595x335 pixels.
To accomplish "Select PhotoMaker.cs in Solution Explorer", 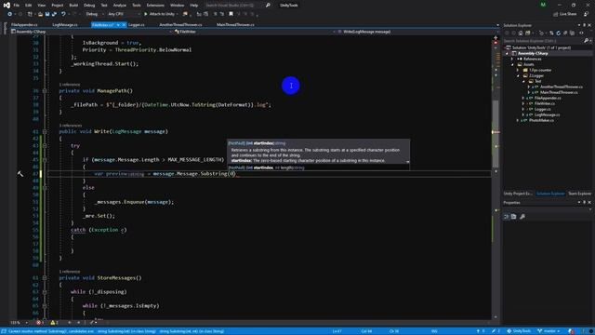I will (x=541, y=120).
